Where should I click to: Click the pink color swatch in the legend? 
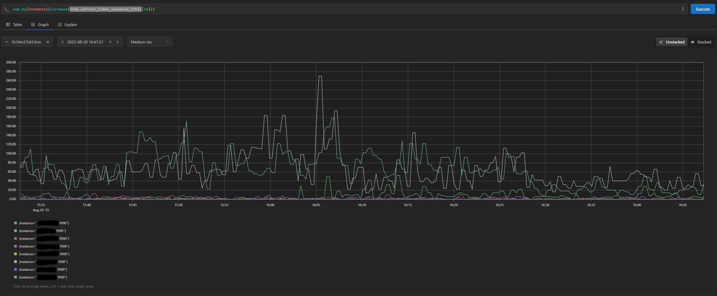pos(15,238)
